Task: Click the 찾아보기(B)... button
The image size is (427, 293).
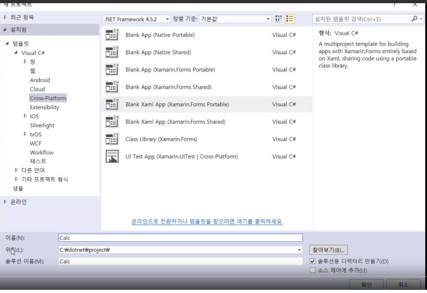Action: pyautogui.click(x=328, y=250)
